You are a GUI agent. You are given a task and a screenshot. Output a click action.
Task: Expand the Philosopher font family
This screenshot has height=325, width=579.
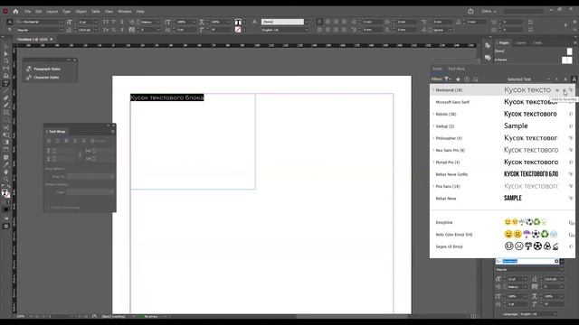[x=433, y=138]
